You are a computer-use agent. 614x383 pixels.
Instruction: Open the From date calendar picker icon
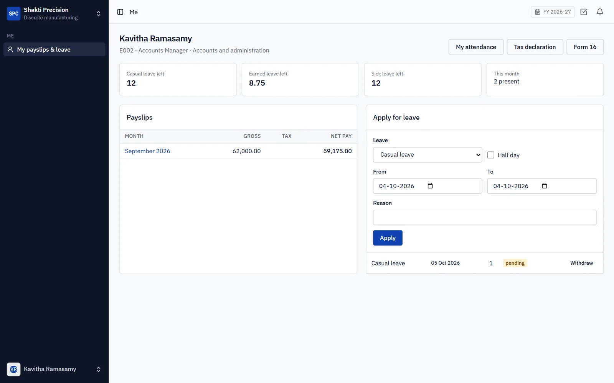click(x=430, y=186)
